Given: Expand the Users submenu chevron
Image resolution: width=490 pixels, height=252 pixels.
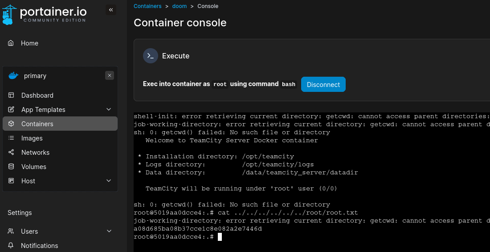Looking at the screenshot, I should pos(109,231).
